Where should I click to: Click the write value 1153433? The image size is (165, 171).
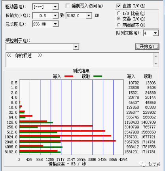[x=132, y=122]
